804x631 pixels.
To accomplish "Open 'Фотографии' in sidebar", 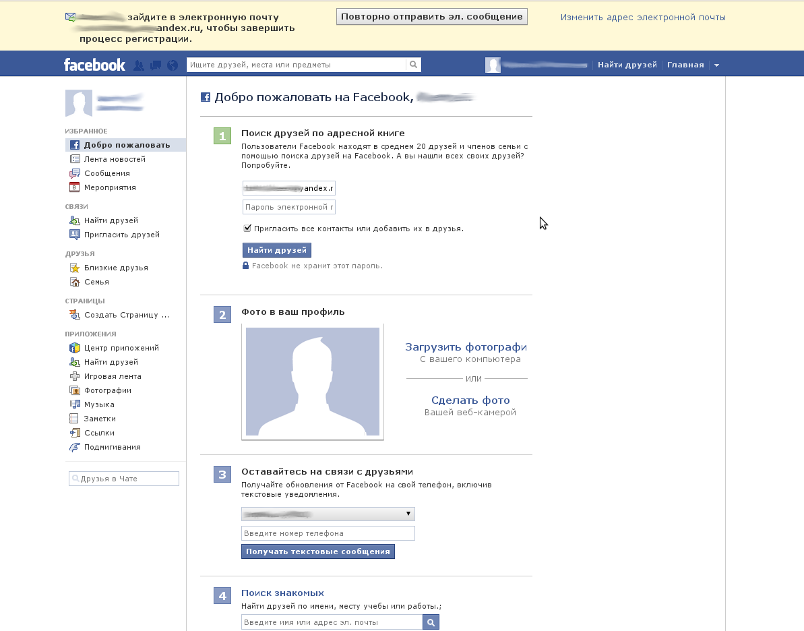I will tap(108, 390).
